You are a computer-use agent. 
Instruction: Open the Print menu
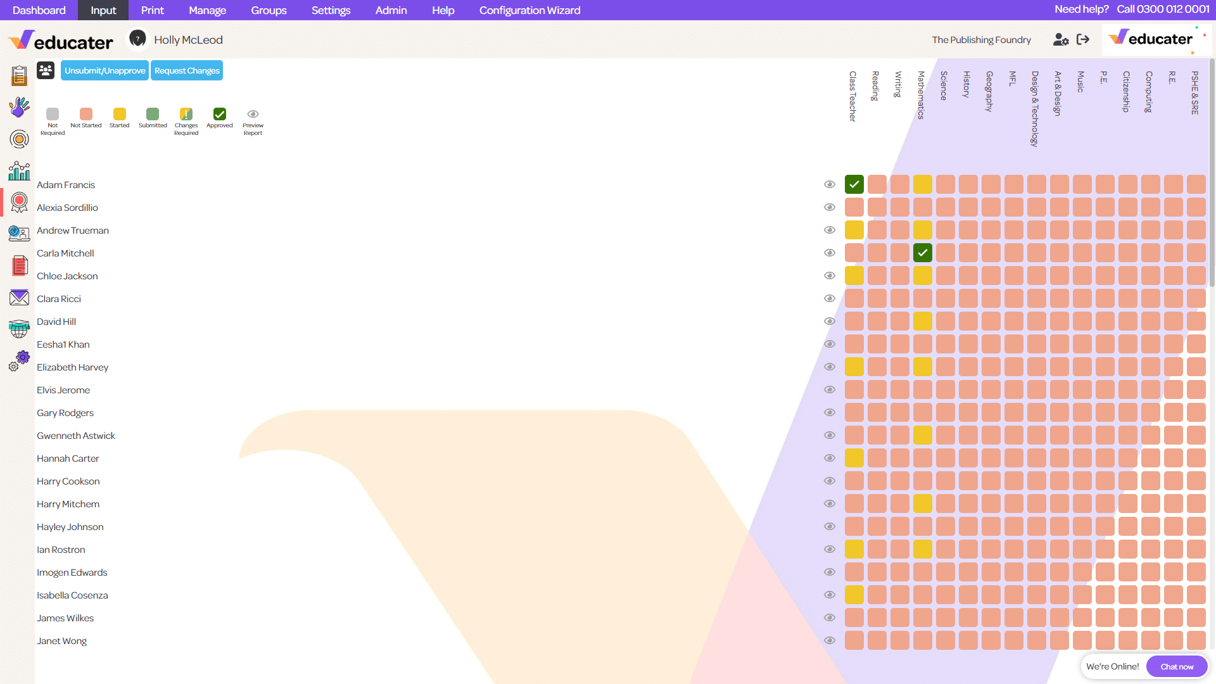[152, 10]
